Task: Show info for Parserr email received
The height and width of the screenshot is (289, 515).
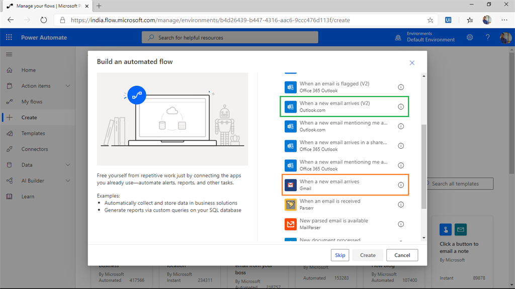Action: [401, 204]
